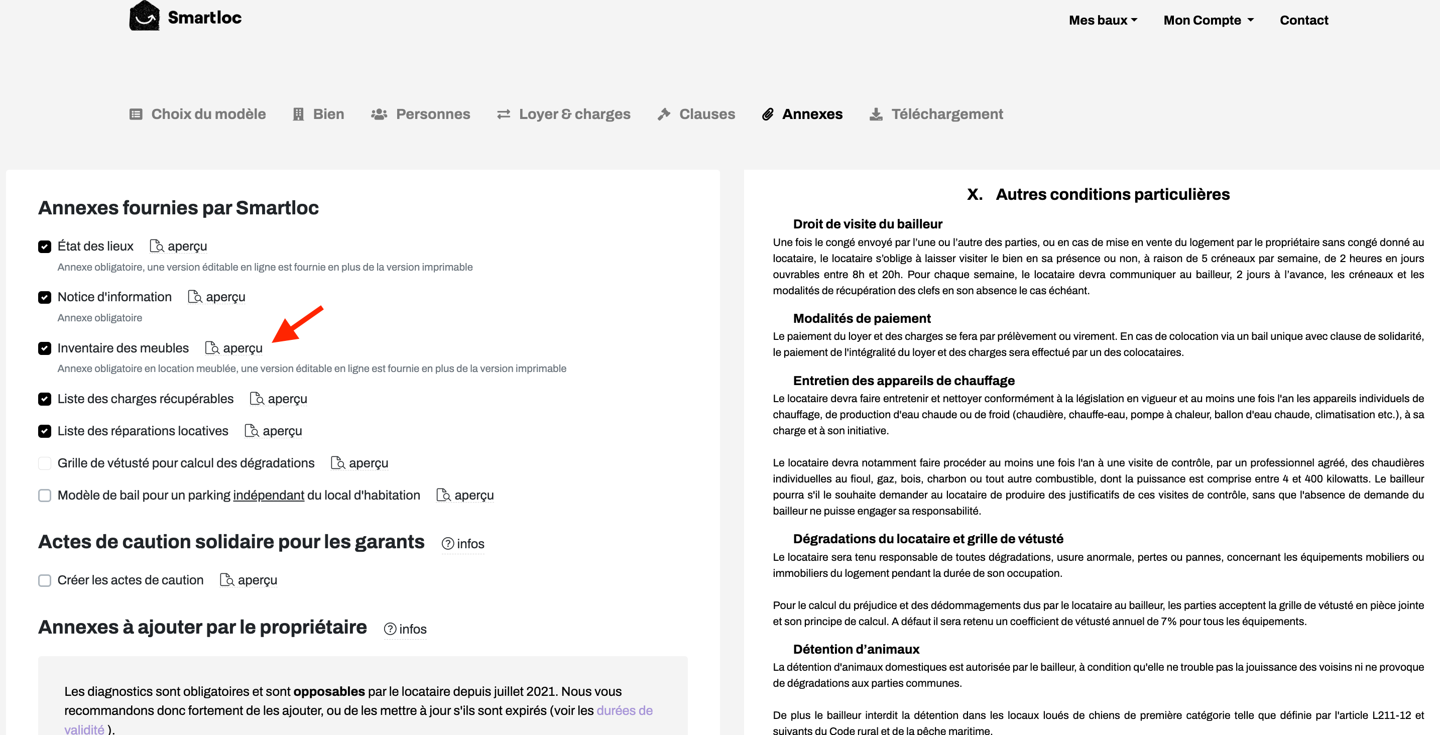1440x735 pixels.
Task: Click question mark icon next to Annexes à ajouter heading
Action: [x=390, y=630]
